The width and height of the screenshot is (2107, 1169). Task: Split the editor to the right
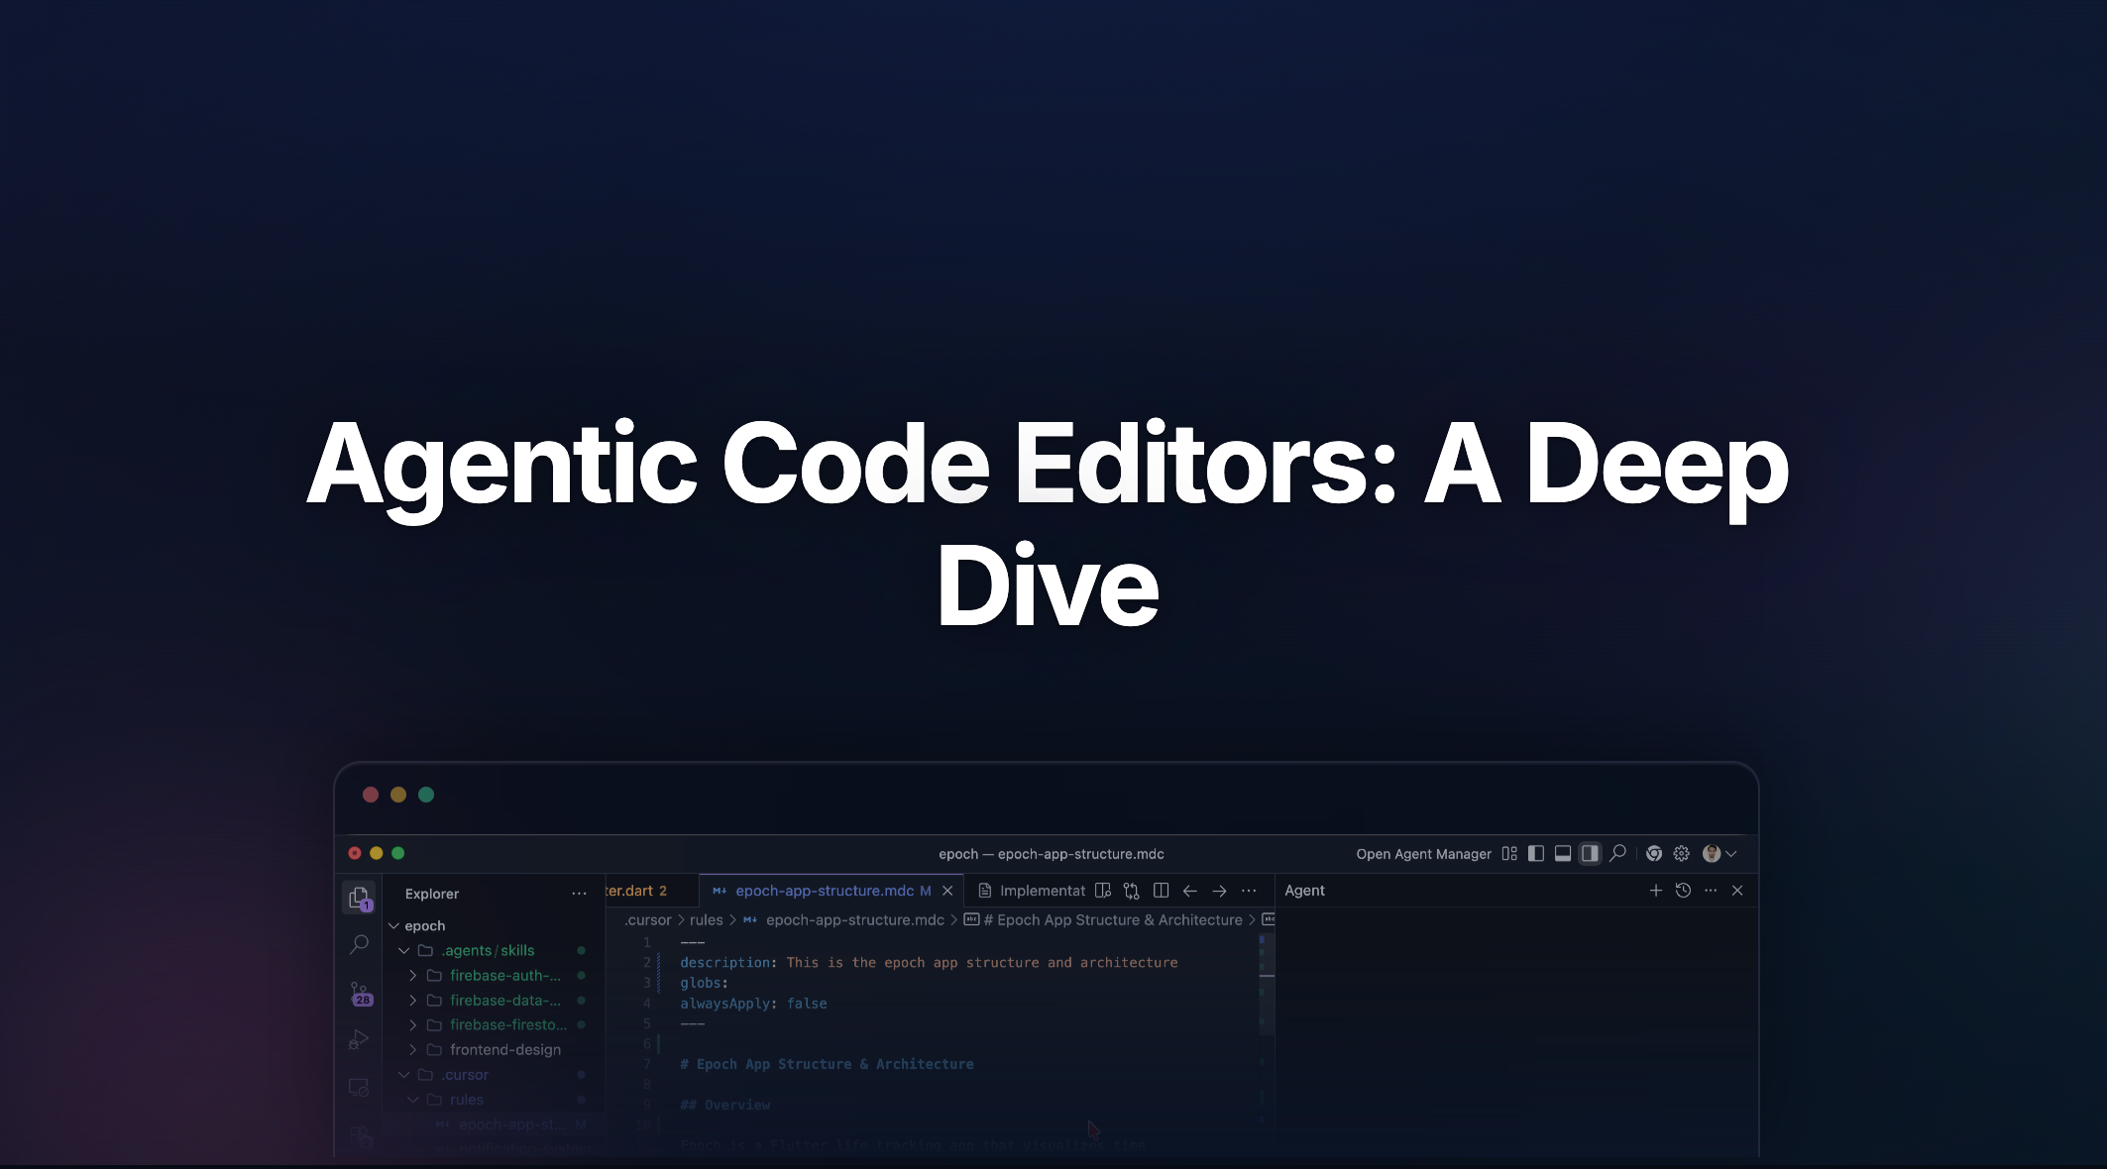click(x=1162, y=891)
